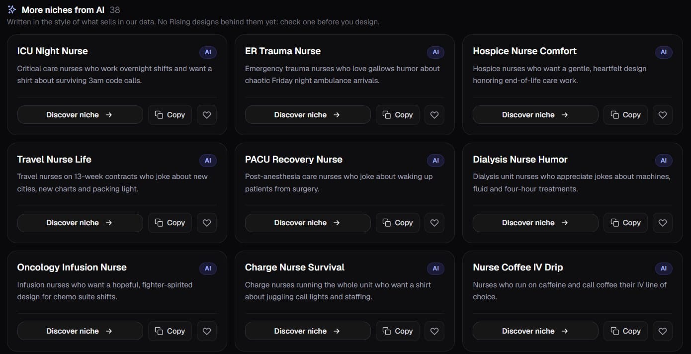Click the AI badge on Nurse Coffee IV Drip
Image resolution: width=691 pixels, height=354 pixels.
pos(664,268)
